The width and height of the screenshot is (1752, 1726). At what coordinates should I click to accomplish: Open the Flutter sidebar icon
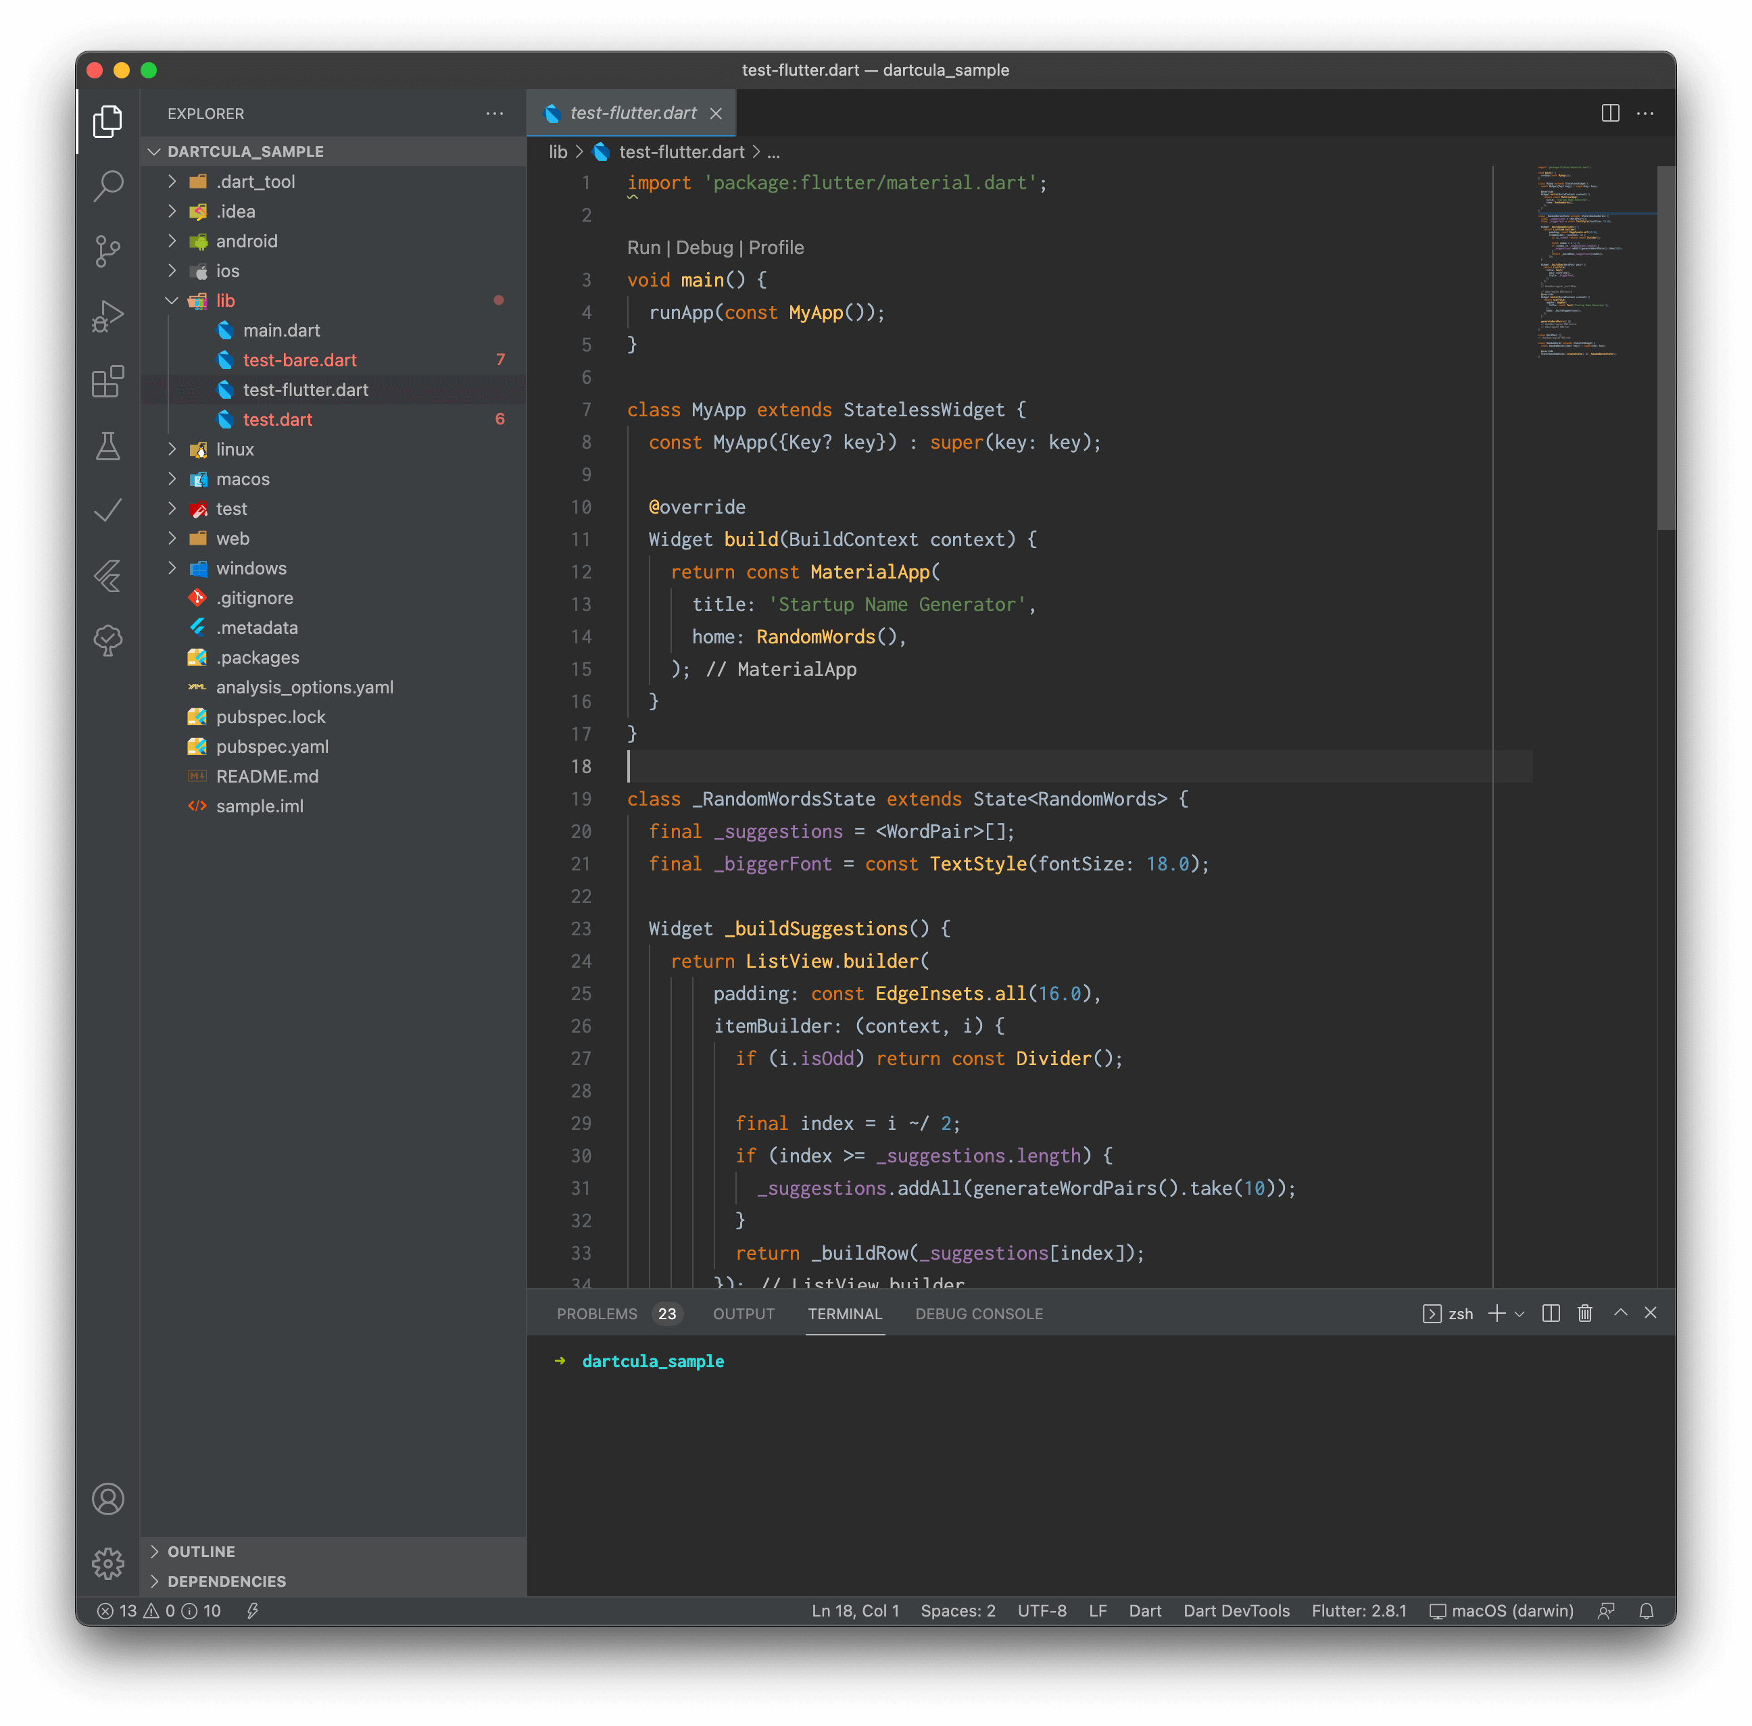point(108,576)
